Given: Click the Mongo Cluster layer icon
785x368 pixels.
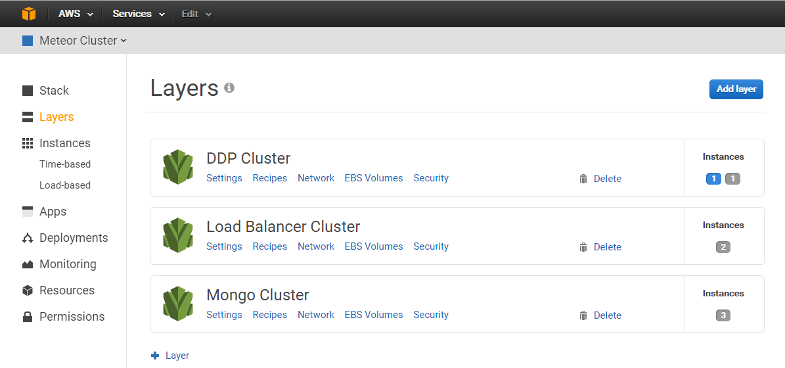Looking at the screenshot, I should pyautogui.click(x=178, y=304).
